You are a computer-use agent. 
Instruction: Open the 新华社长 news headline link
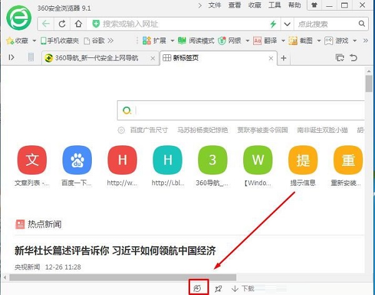coord(115,251)
